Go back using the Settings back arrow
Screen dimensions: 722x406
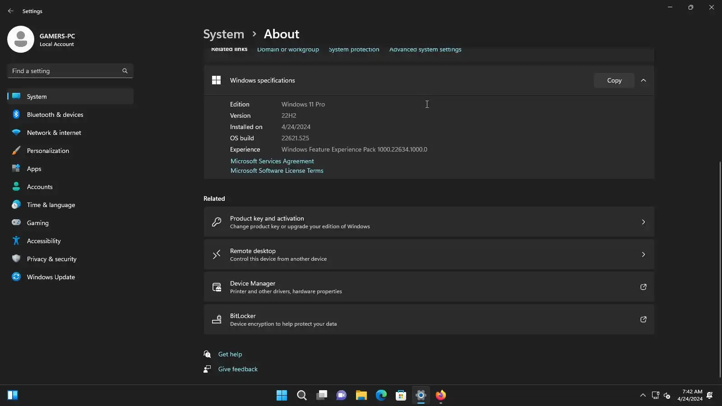[11, 11]
